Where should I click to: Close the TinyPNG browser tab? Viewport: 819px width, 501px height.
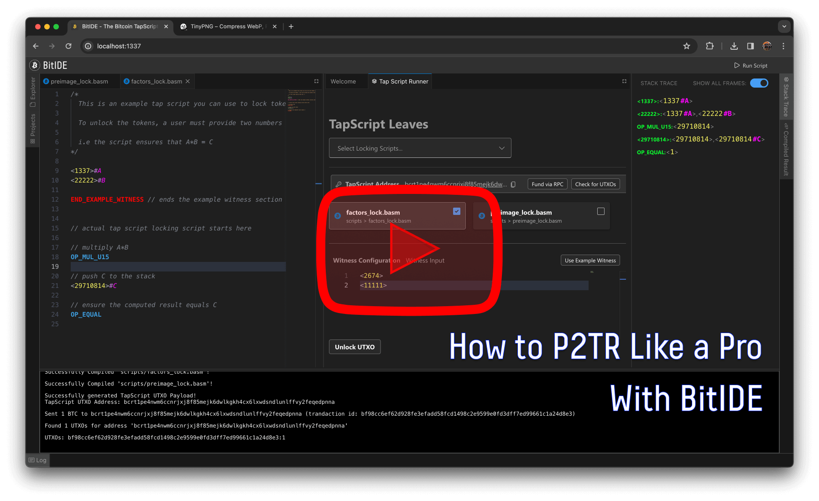point(275,26)
